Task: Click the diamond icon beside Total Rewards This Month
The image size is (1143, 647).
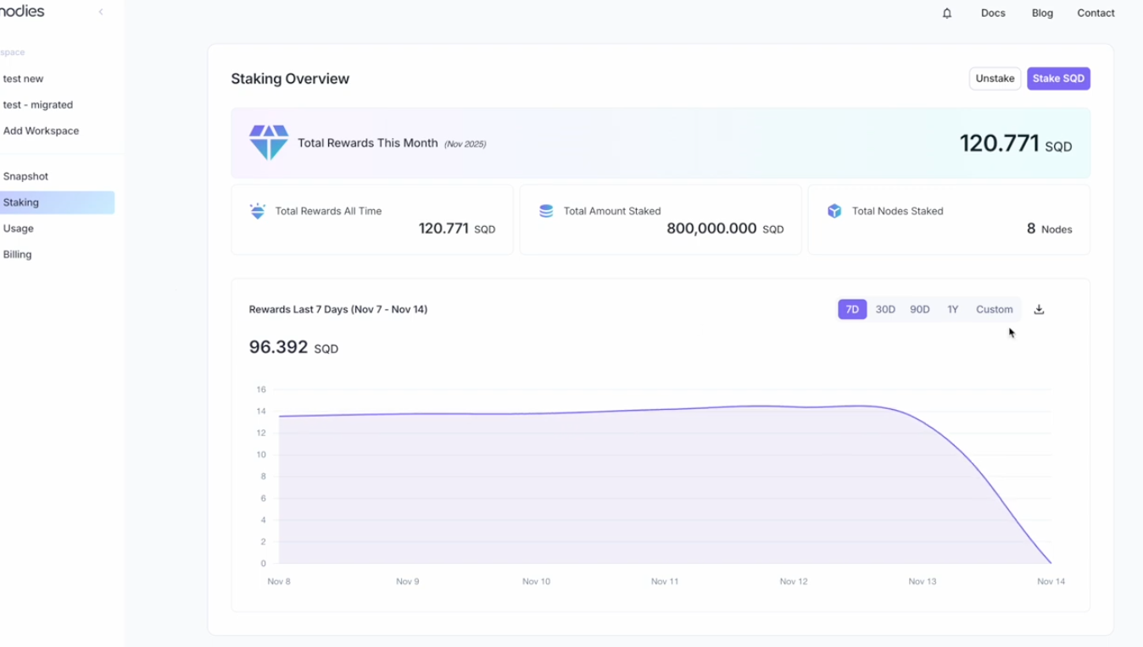Action: (x=269, y=143)
